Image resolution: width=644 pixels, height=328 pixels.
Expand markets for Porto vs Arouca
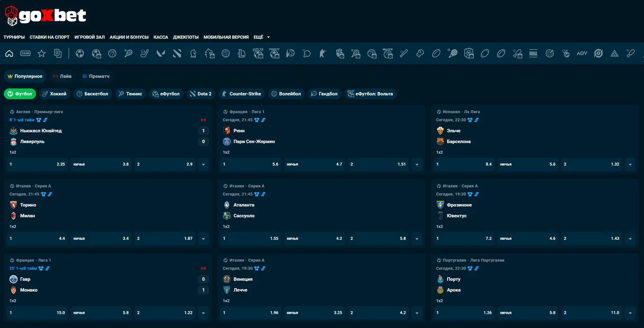pos(630,313)
